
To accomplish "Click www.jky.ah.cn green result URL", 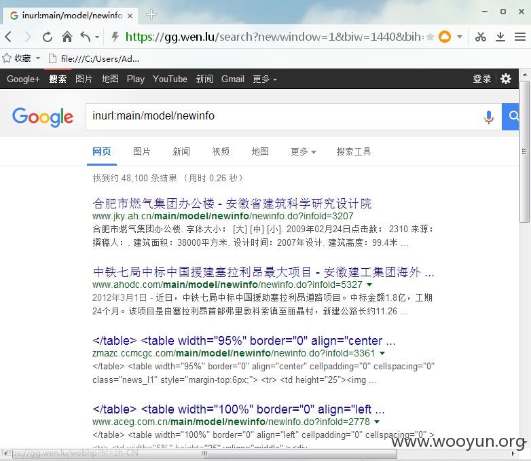I will 223,216.
